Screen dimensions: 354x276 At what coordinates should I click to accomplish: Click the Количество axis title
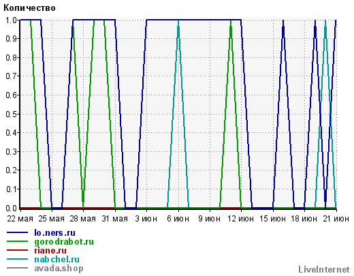click(29, 8)
